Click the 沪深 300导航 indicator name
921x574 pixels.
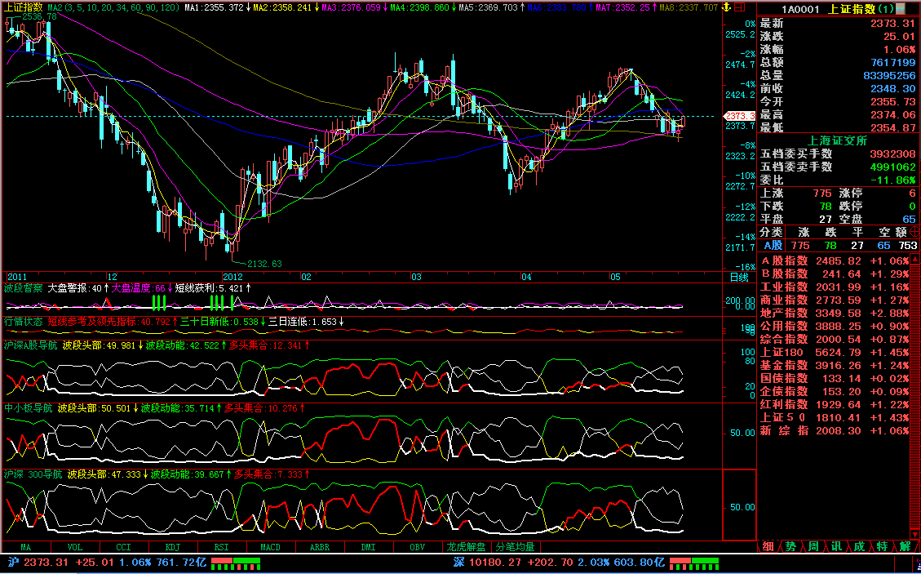click(x=33, y=474)
